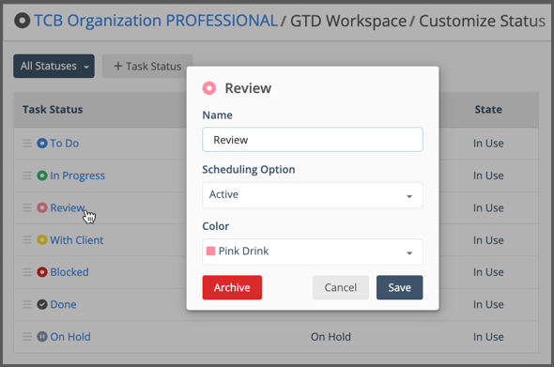The width and height of the screenshot is (554, 367).
Task: Click the red Blocked status icon
Action: click(42, 272)
